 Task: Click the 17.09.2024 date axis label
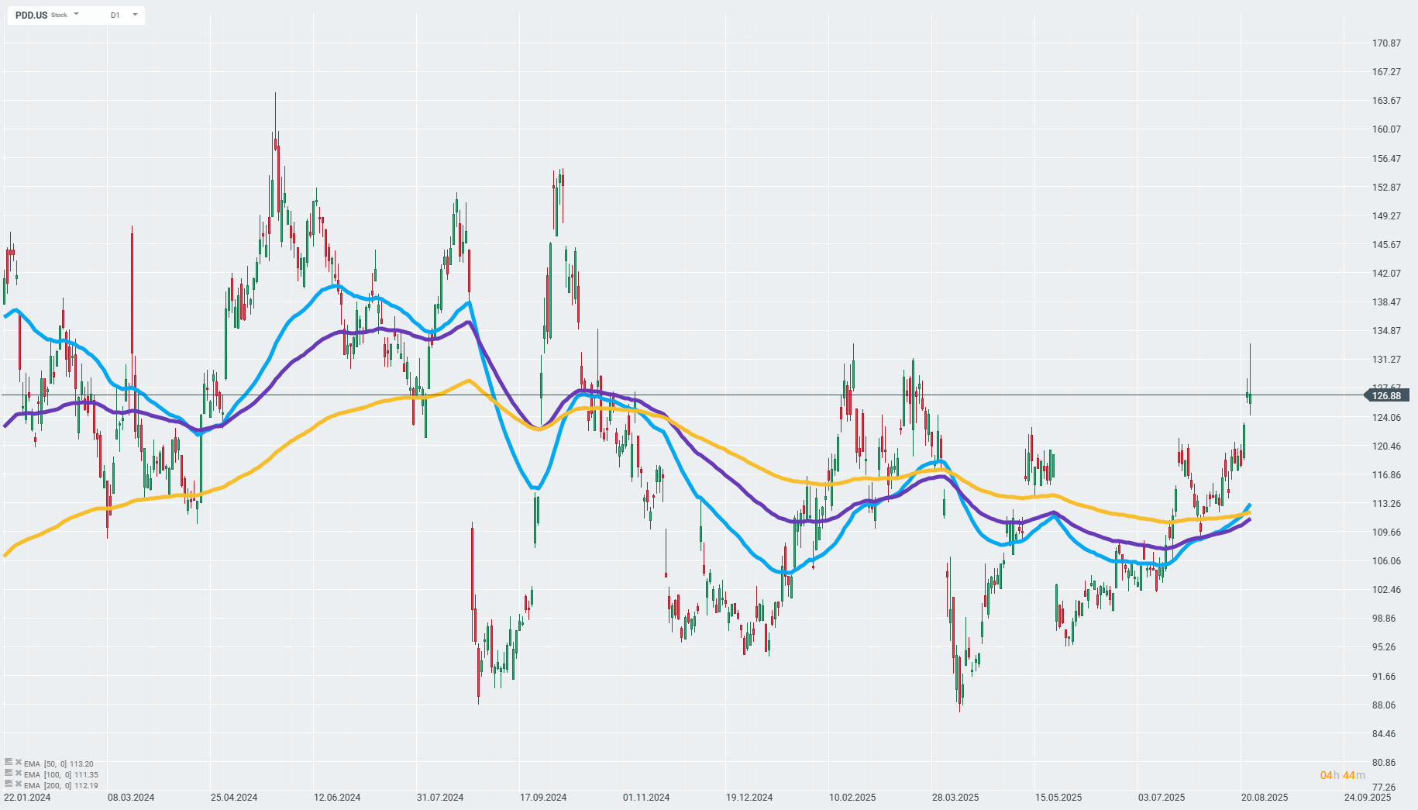click(x=543, y=798)
